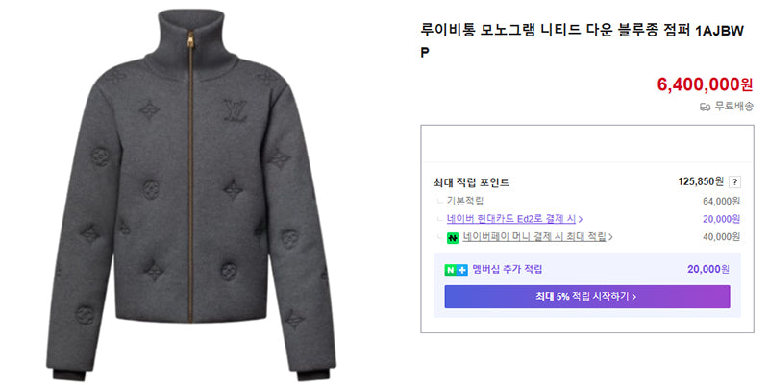
Task: Click the green Naver Pay N icon
Action: pyautogui.click(x=453, y=237)
